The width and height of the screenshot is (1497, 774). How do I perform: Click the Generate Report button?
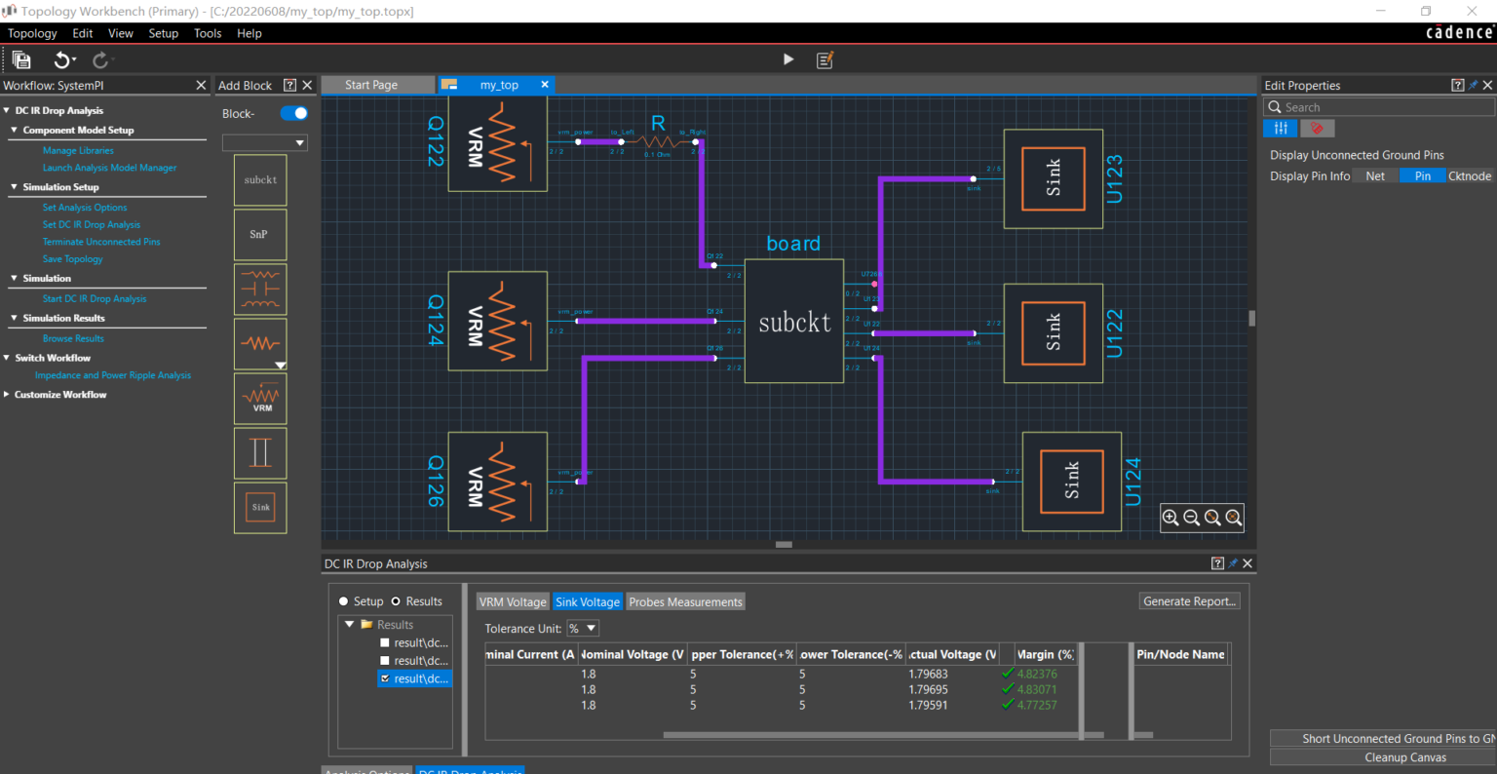[x=1189, y=600]
